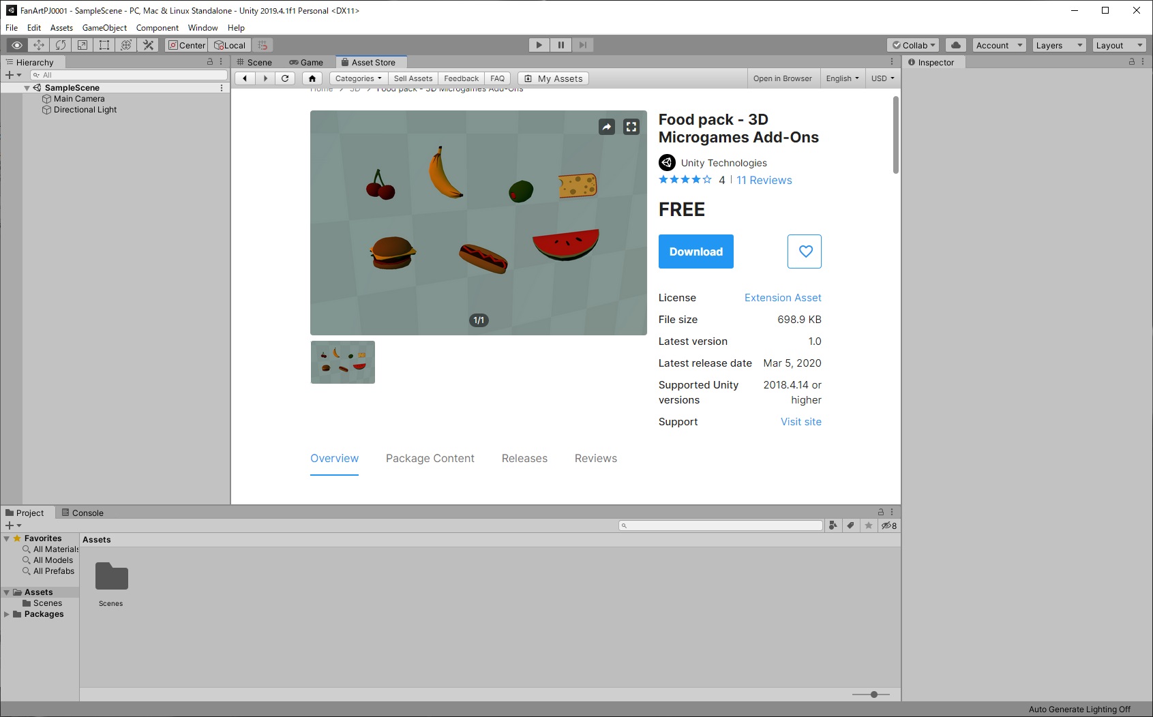The width and height of the screenshot is (1153, 717).
Task: Open the Component menu
Action: click(157, 28)
